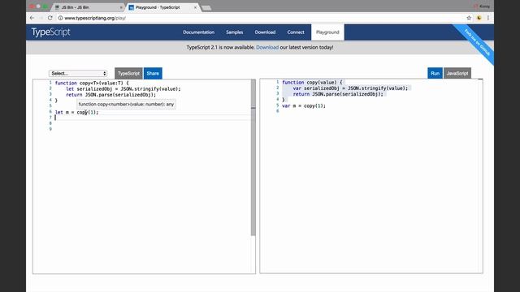Close the Playground - TypeScript tab

[195, 7]
